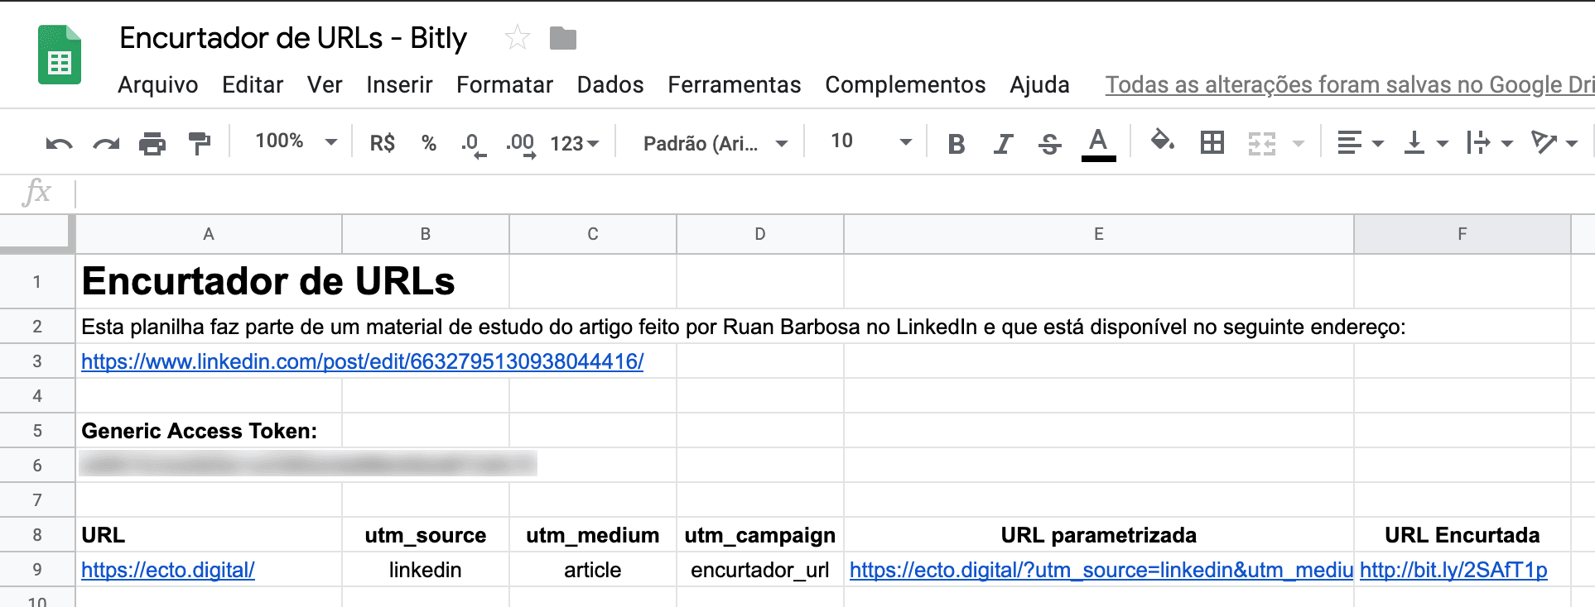The width and height of the screenshot is (1595, 607).
Task: Open the Editar menu
Action: (x=253, y=84)
